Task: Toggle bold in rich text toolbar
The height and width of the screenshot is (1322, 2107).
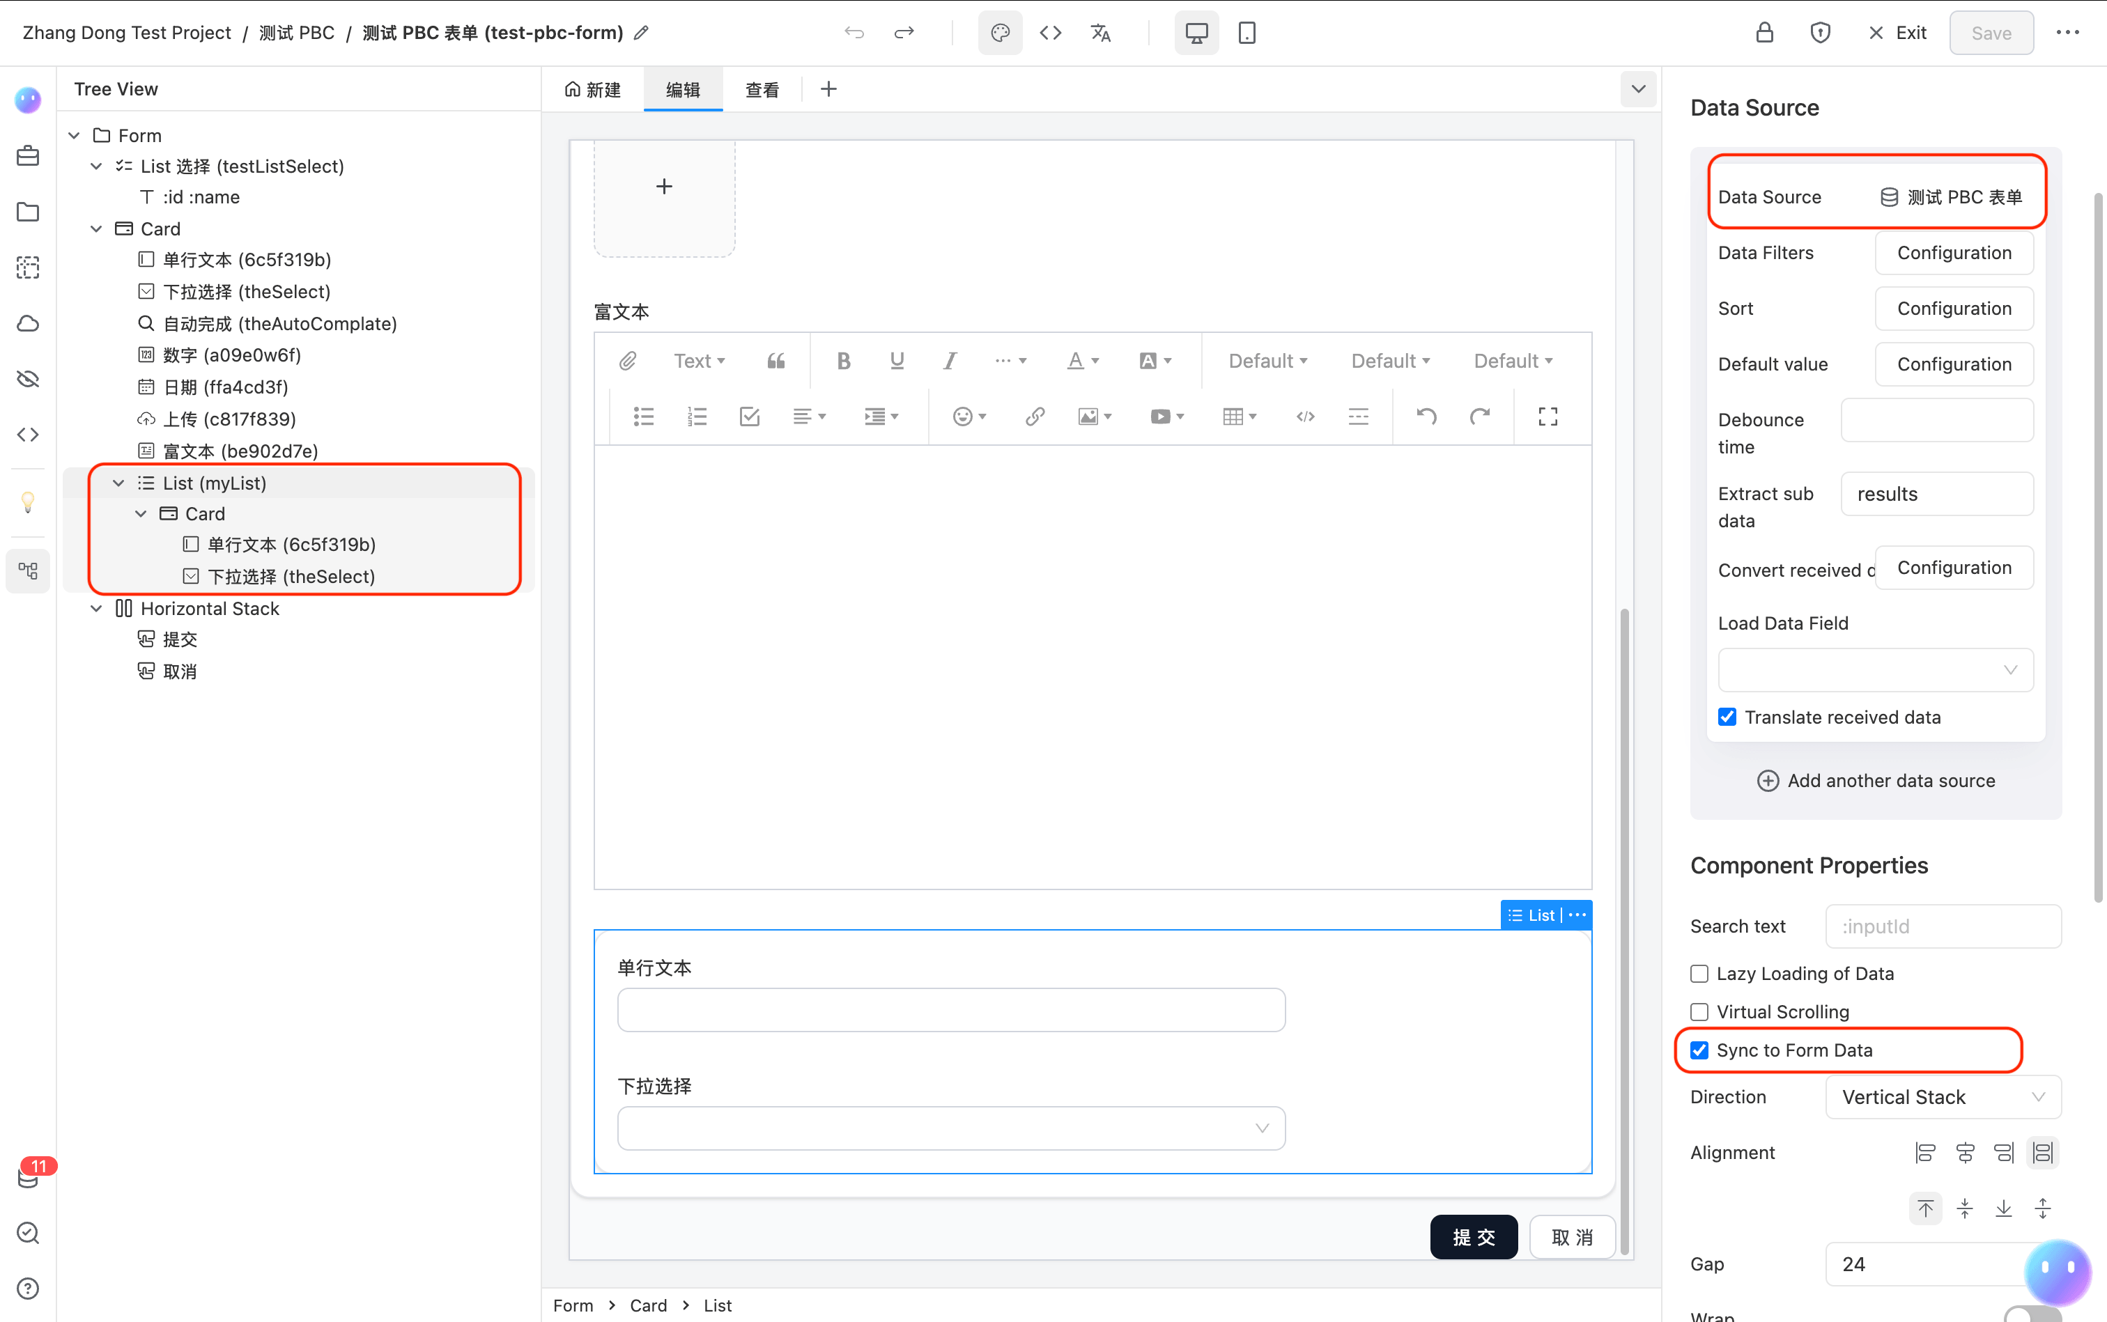Action: [x=843, y=361]
